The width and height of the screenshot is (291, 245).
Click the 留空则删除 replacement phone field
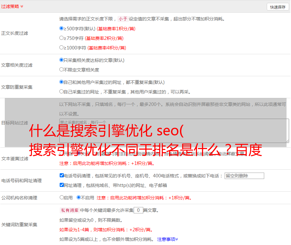click(244, 176)
